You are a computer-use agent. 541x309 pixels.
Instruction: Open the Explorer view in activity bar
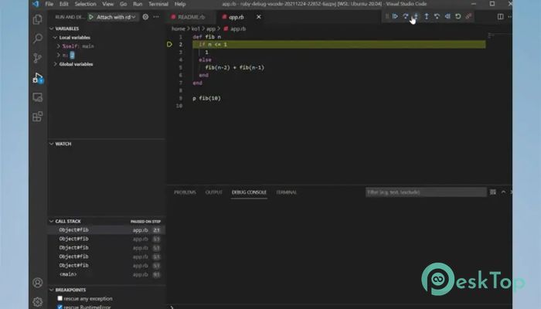click(38, 19)
